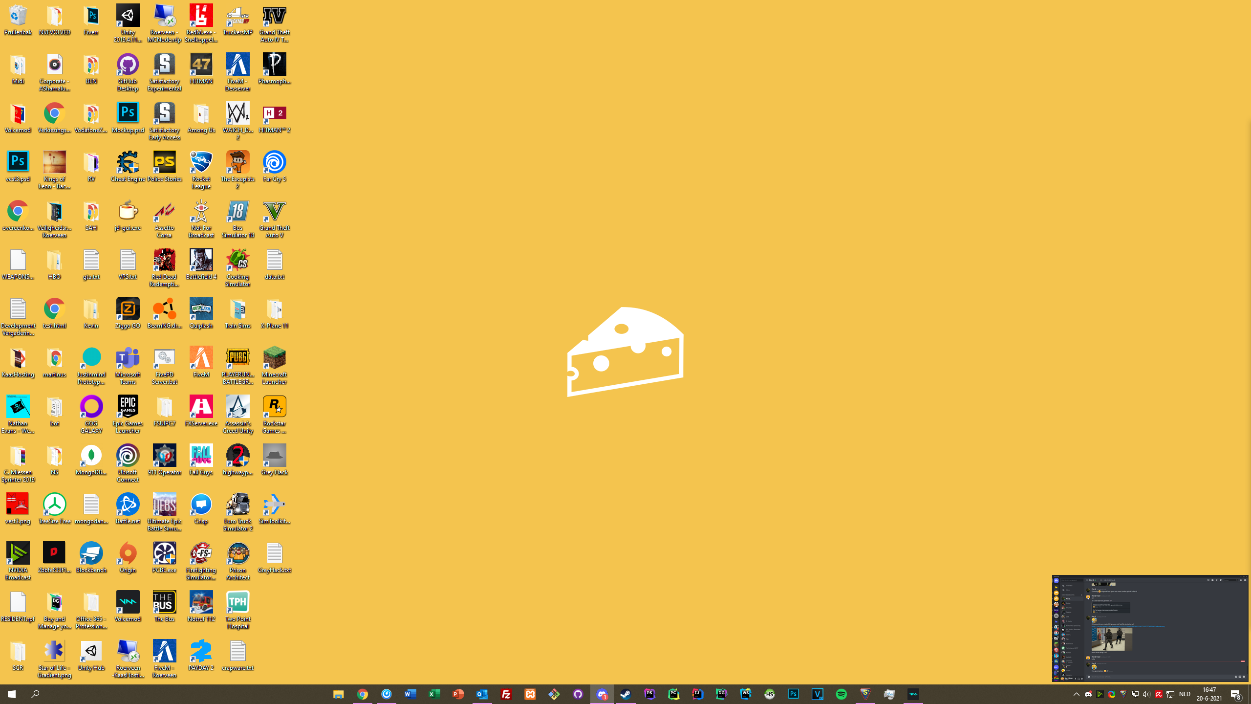Viewport: 1251px width, 704px height.
Task: Select the crapware.txt file
Action: pos(237,652)
